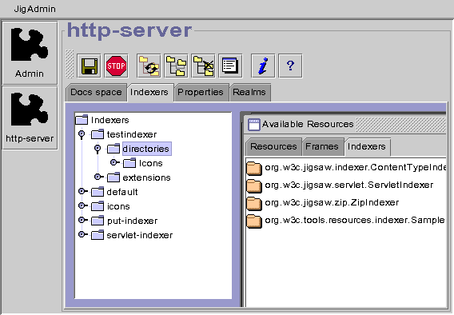This screenshot has height=315, width=454.
Task: Collapse the directories tree node
Action: pos(98,149)
